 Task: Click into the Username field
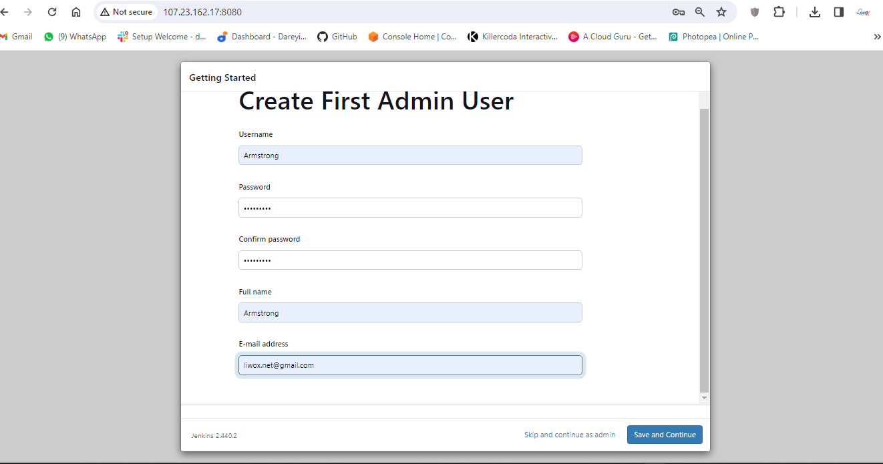click(x=410, y=156)
